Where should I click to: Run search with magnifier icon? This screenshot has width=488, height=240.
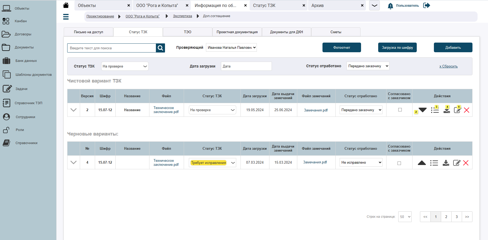point(160,48)
